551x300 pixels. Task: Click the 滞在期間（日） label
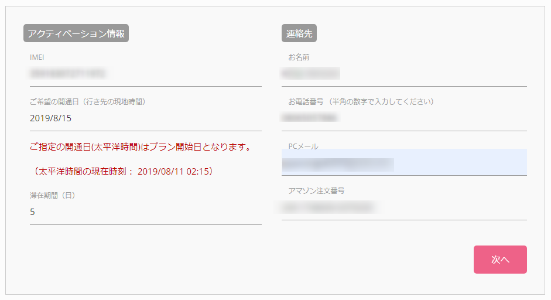click(53, 196)
